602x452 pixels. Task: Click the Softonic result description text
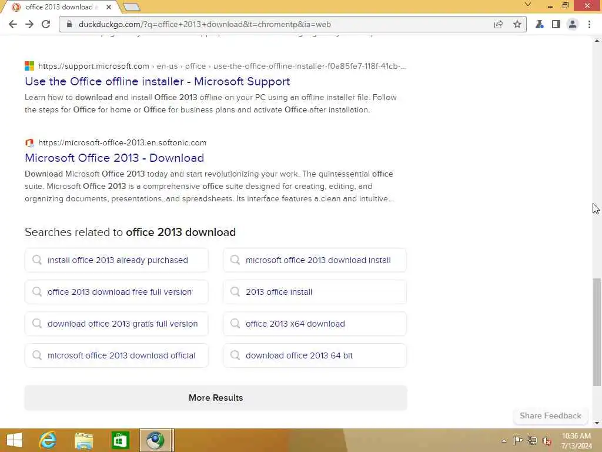point(209,187)
